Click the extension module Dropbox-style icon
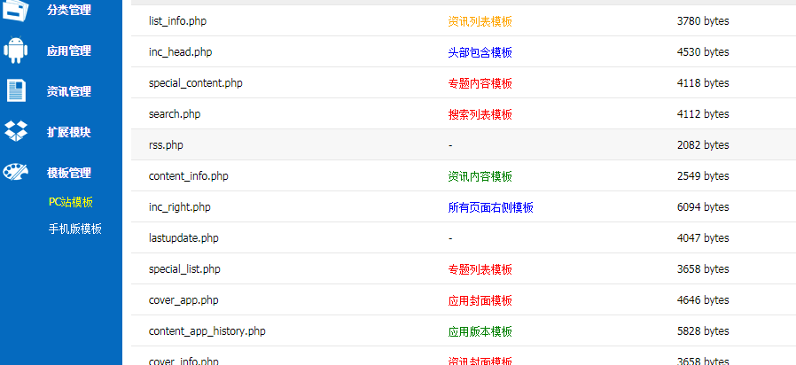The width and height of the screenshot is (796, 365). coord(17,132)
